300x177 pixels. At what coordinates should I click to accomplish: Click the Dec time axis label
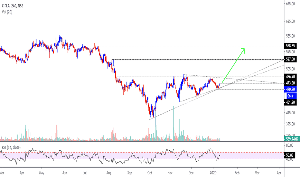click(191, 173)
